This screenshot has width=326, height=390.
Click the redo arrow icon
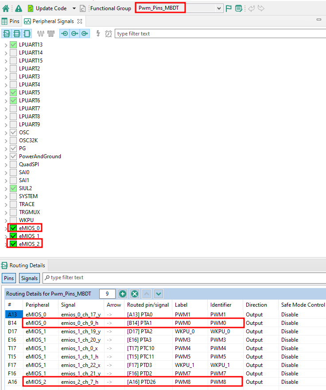pyautogui.click(x=261, y=8)
